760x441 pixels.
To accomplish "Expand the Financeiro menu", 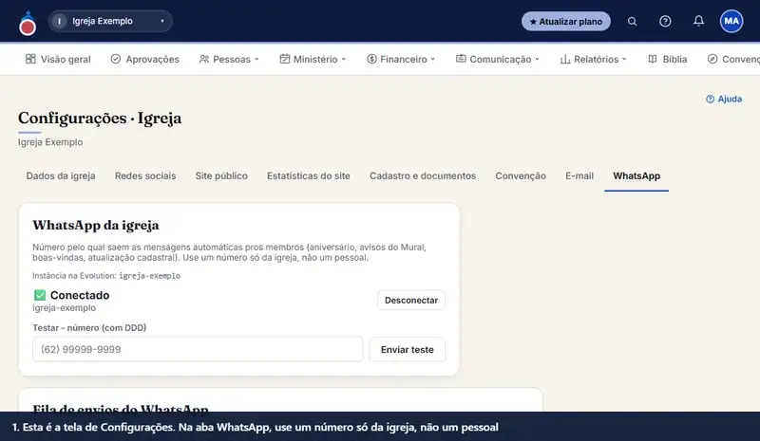I will (401, 59).
